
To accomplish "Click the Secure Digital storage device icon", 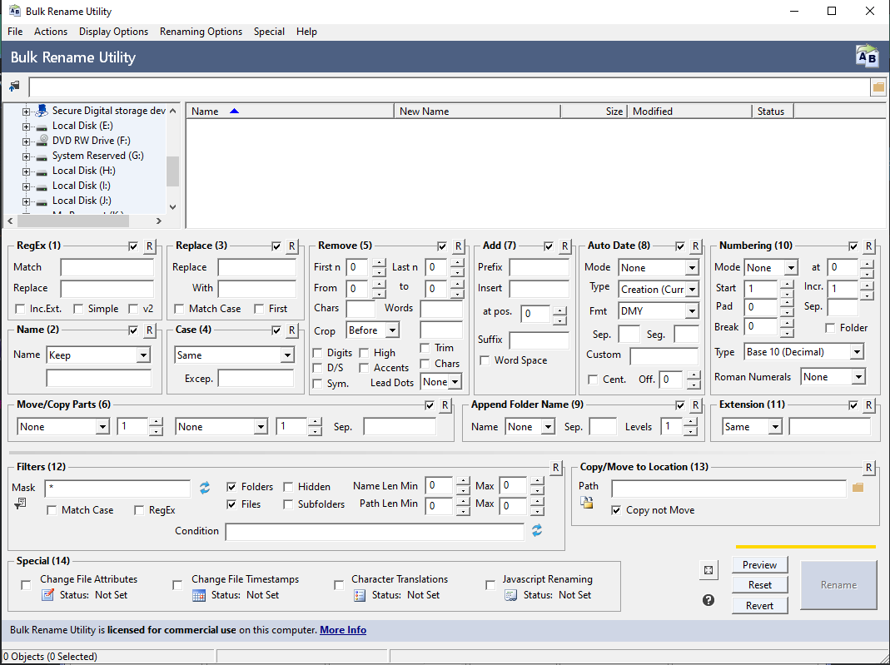I will [x=41, y=111].
